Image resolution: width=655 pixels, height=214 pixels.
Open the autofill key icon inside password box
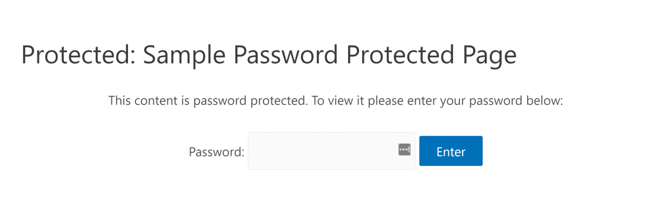pyautogui.click(x=404, y=150)
